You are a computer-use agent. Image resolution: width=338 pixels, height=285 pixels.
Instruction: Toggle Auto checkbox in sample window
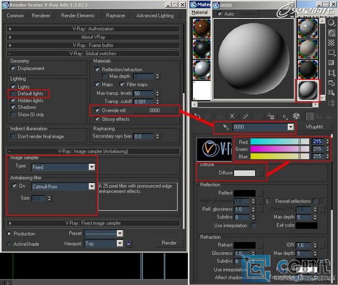click(220, 14)
